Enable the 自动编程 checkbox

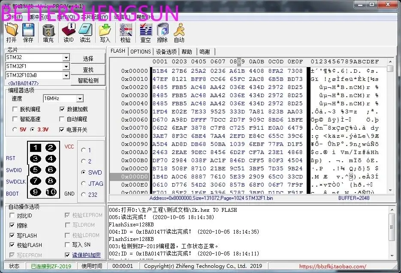(x=62, y=119)
